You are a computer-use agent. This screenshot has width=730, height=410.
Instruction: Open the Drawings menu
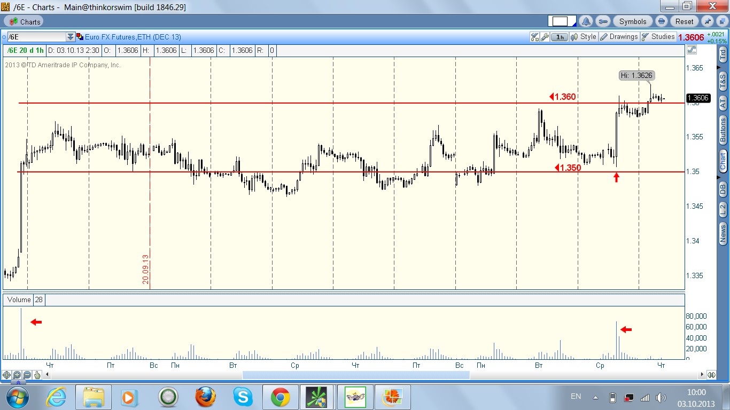pos(619,37)
